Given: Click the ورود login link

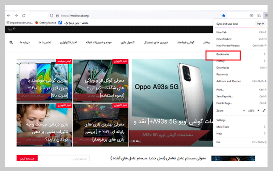Looking at the screenshot, I should pos(12,29).
